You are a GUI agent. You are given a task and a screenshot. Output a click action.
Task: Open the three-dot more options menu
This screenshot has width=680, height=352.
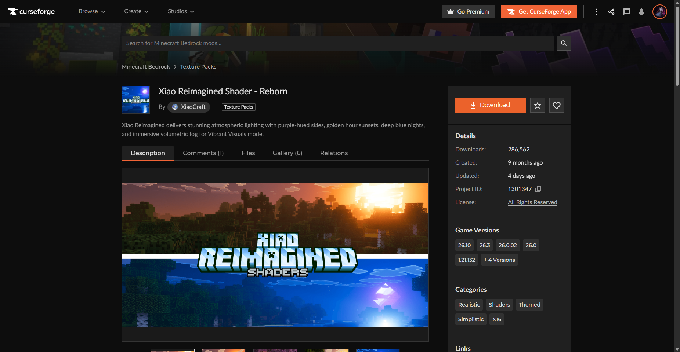[597, 12]
